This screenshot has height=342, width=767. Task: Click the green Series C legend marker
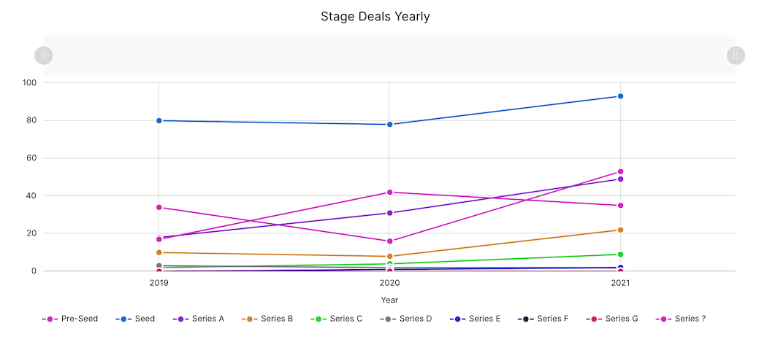click(318, 319)
